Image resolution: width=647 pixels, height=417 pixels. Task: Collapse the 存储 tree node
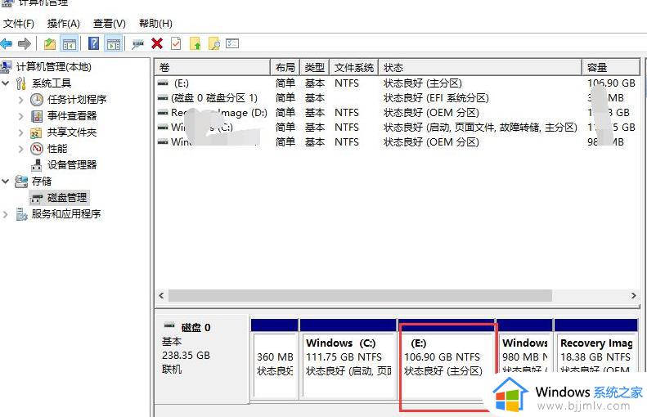[6, 181]
